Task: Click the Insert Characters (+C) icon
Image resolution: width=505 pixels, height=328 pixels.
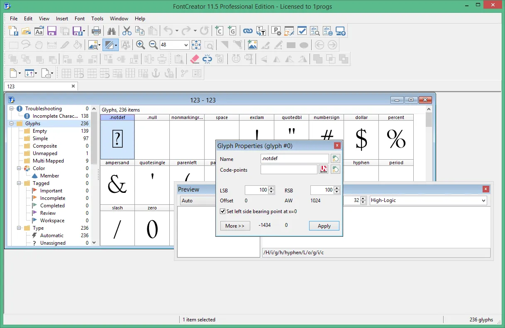Action: pos(219,31)
